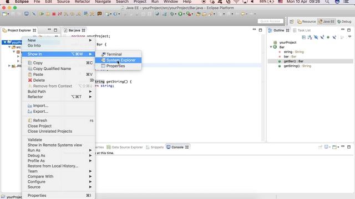Open the New submenu in context menu
The height and width of the screenshot is (199, 355).
(59, 40)
